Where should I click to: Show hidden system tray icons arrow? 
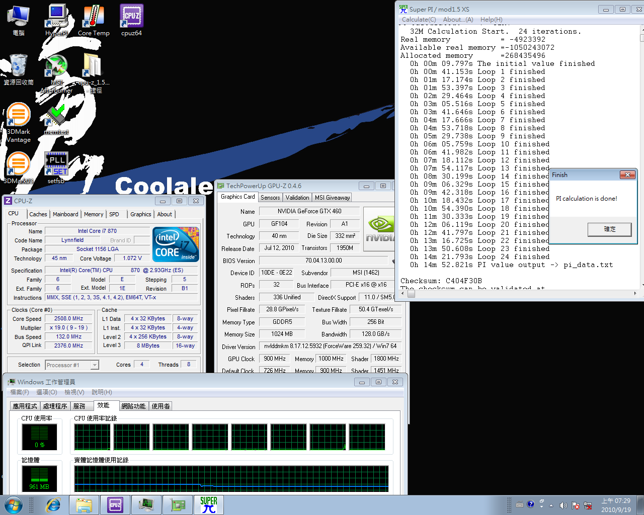(551, 505)
